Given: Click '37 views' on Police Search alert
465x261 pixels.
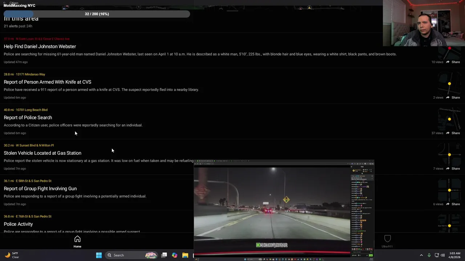Looking at the screenshot, I should (x=437, y=133).
